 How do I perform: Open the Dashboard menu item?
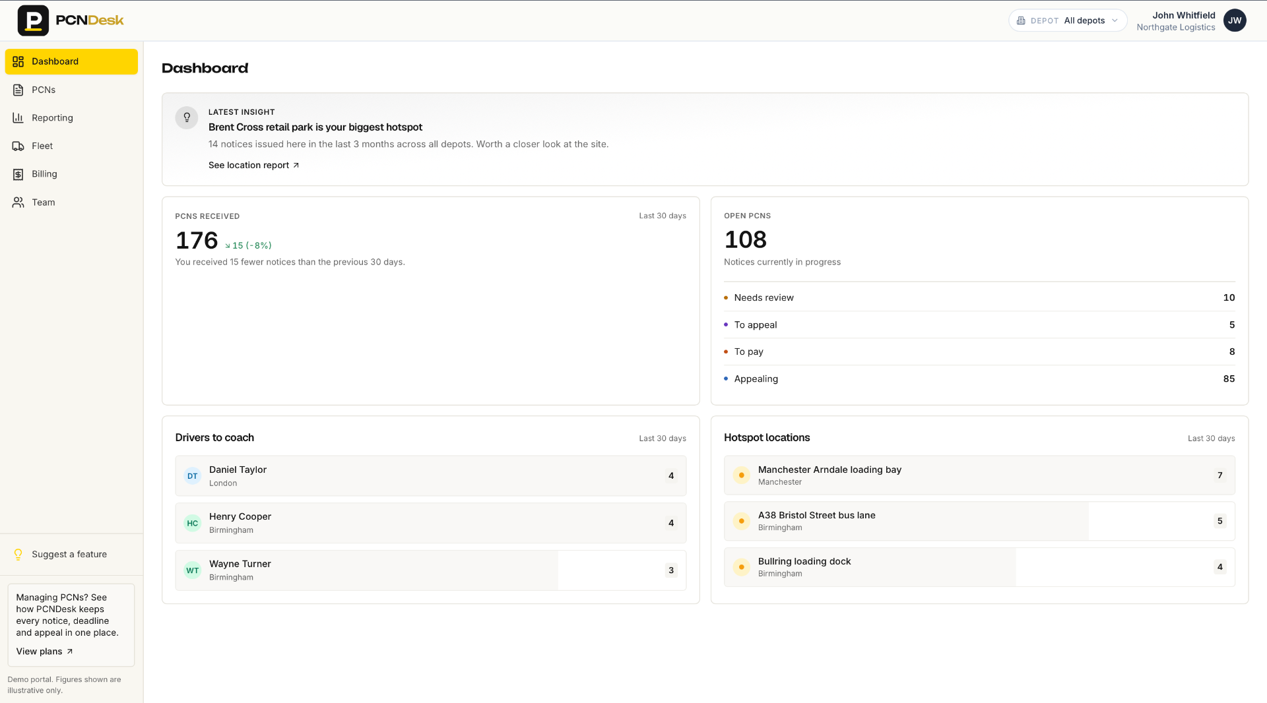pyautogui.click(x=71, y=61)
